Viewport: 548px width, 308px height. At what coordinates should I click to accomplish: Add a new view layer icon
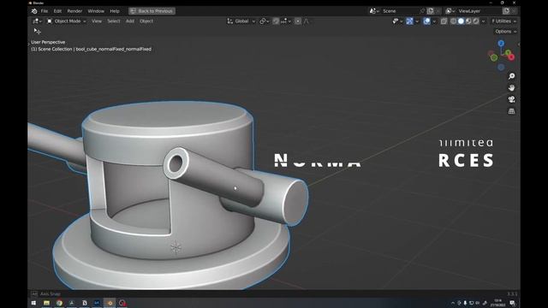point(506,11)
